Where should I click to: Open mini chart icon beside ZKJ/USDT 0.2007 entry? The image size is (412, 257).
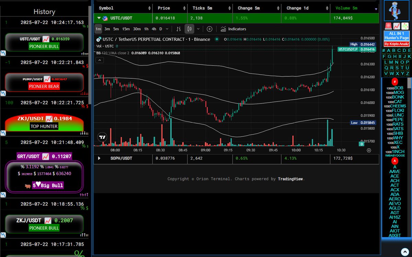[3, 235]
